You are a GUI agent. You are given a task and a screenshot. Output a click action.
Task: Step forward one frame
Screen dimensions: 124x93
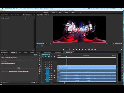82,49
